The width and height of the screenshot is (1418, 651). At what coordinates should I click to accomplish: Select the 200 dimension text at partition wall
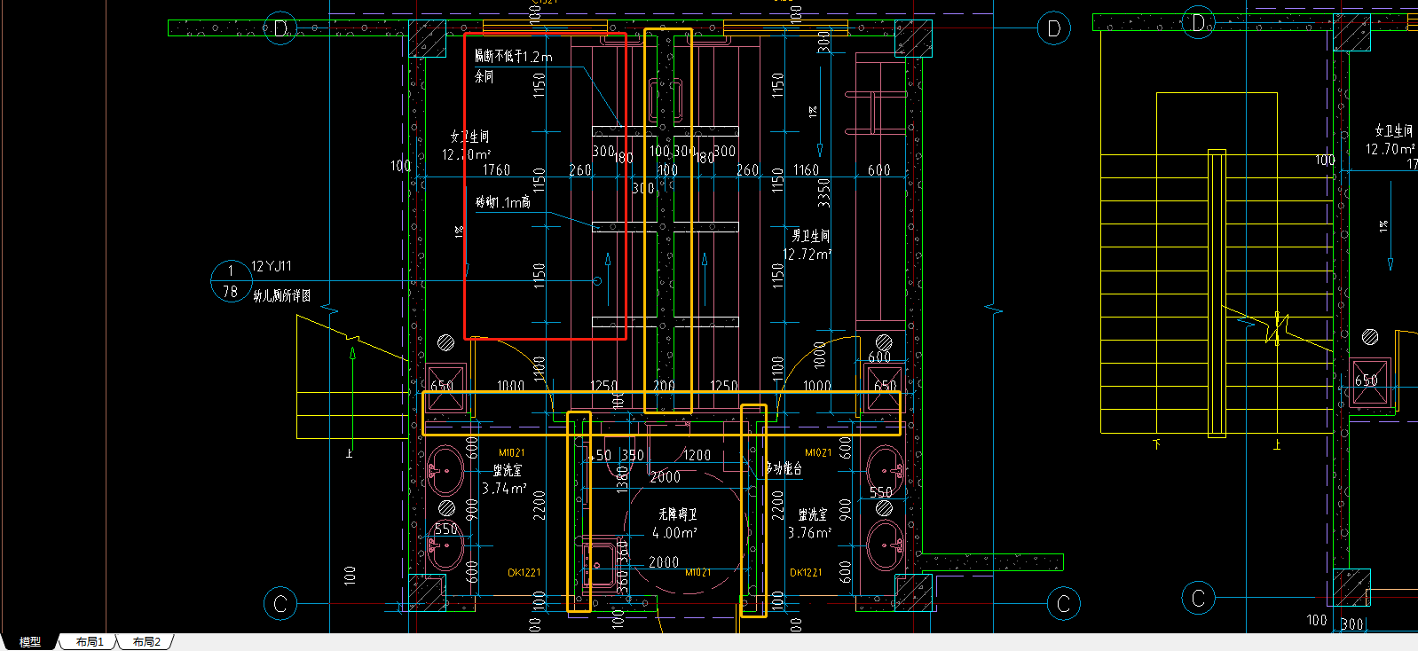click(x=664, y=386)
